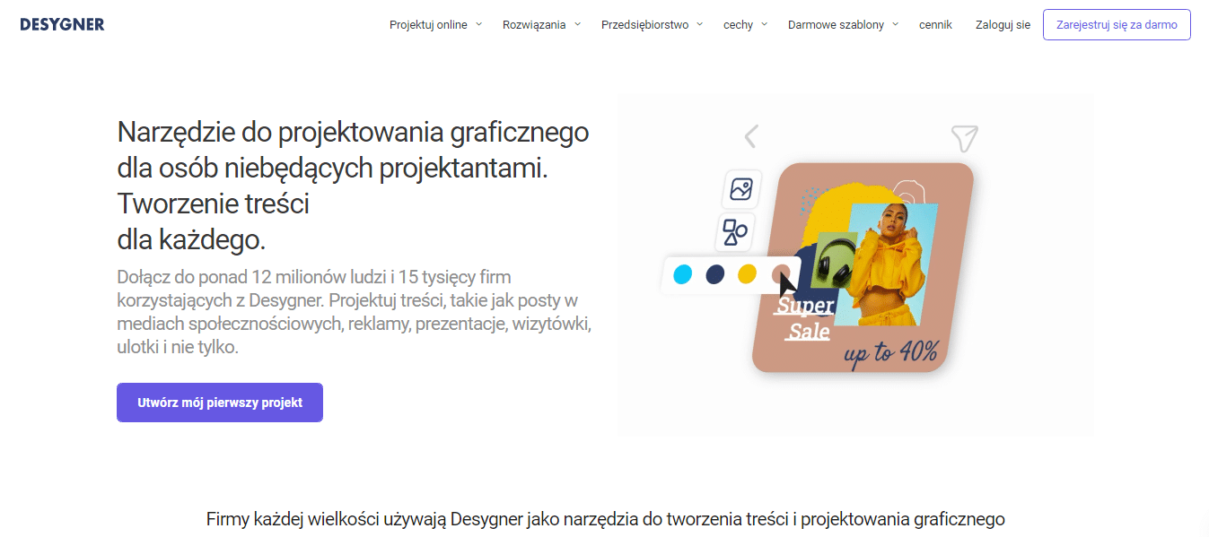
Task: Click Utwórz mój pierwszy projekt button
Action: pyautogui.click(x=220, y=403)
